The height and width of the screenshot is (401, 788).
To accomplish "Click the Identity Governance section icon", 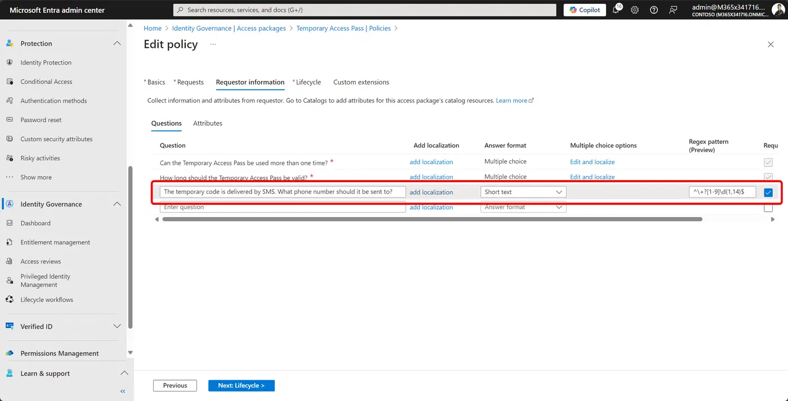I will click(10, 204).
